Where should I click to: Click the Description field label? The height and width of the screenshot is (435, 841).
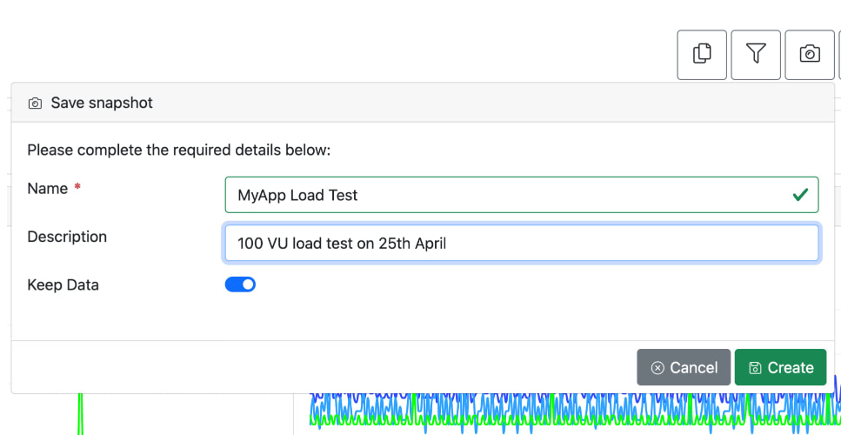(67, 237)
